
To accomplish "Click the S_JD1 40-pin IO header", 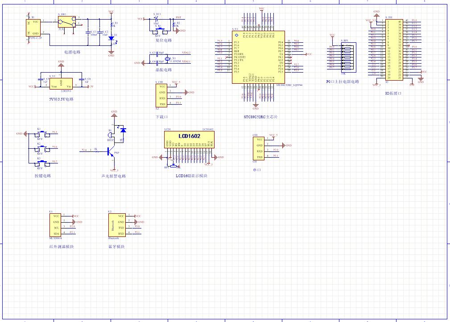I will point(394,49).
